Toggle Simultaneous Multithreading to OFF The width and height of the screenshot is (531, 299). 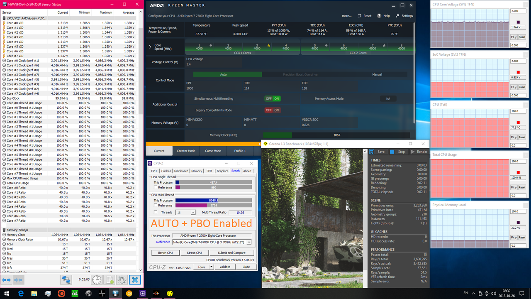[268, 99]
